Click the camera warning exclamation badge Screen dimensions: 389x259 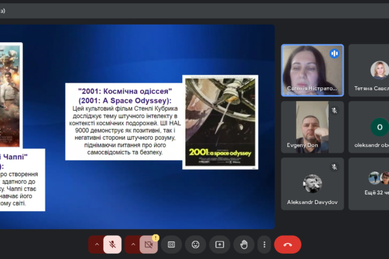click(x=156, y=238)
